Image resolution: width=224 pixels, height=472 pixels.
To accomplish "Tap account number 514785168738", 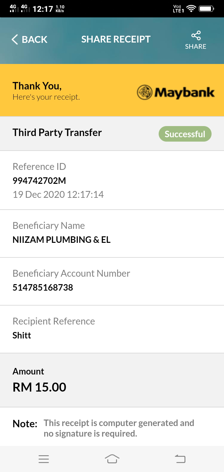I will [43, 288].
